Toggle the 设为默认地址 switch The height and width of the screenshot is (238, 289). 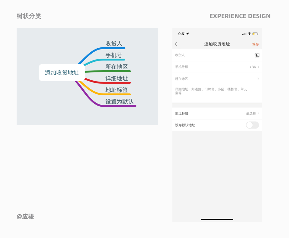point(252,125)
